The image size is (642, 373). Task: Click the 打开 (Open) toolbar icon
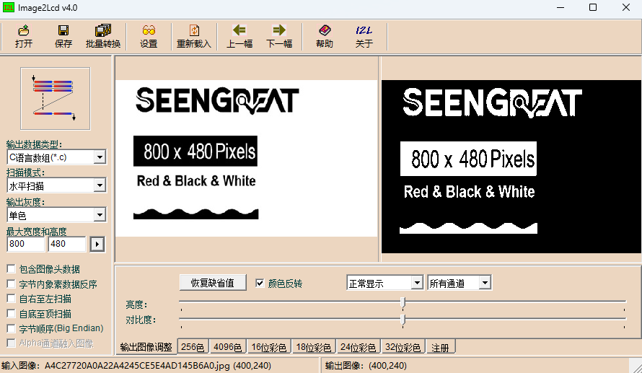[24, 30]
